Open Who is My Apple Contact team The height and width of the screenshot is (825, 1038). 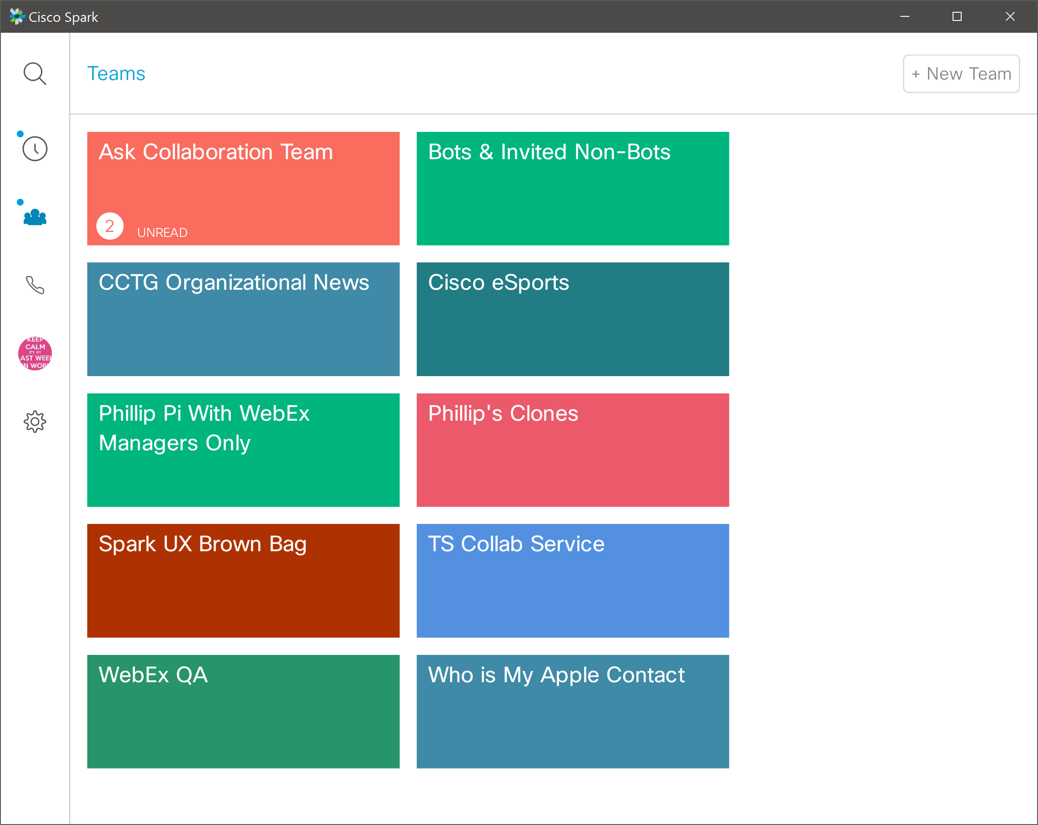point(573,711)
